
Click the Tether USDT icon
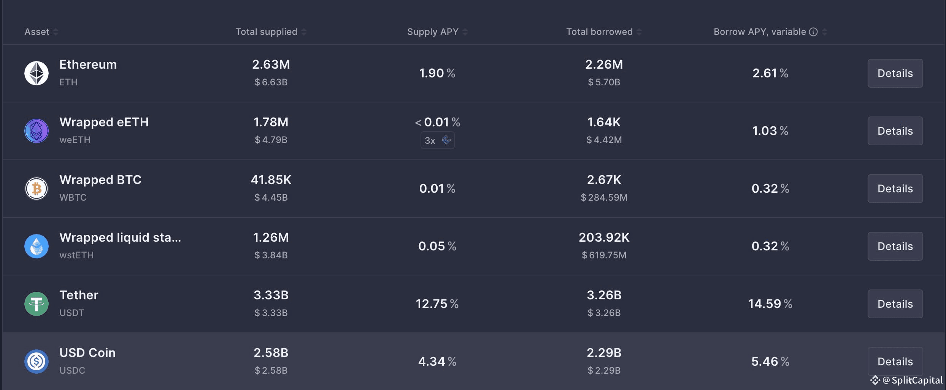point(37,304)
